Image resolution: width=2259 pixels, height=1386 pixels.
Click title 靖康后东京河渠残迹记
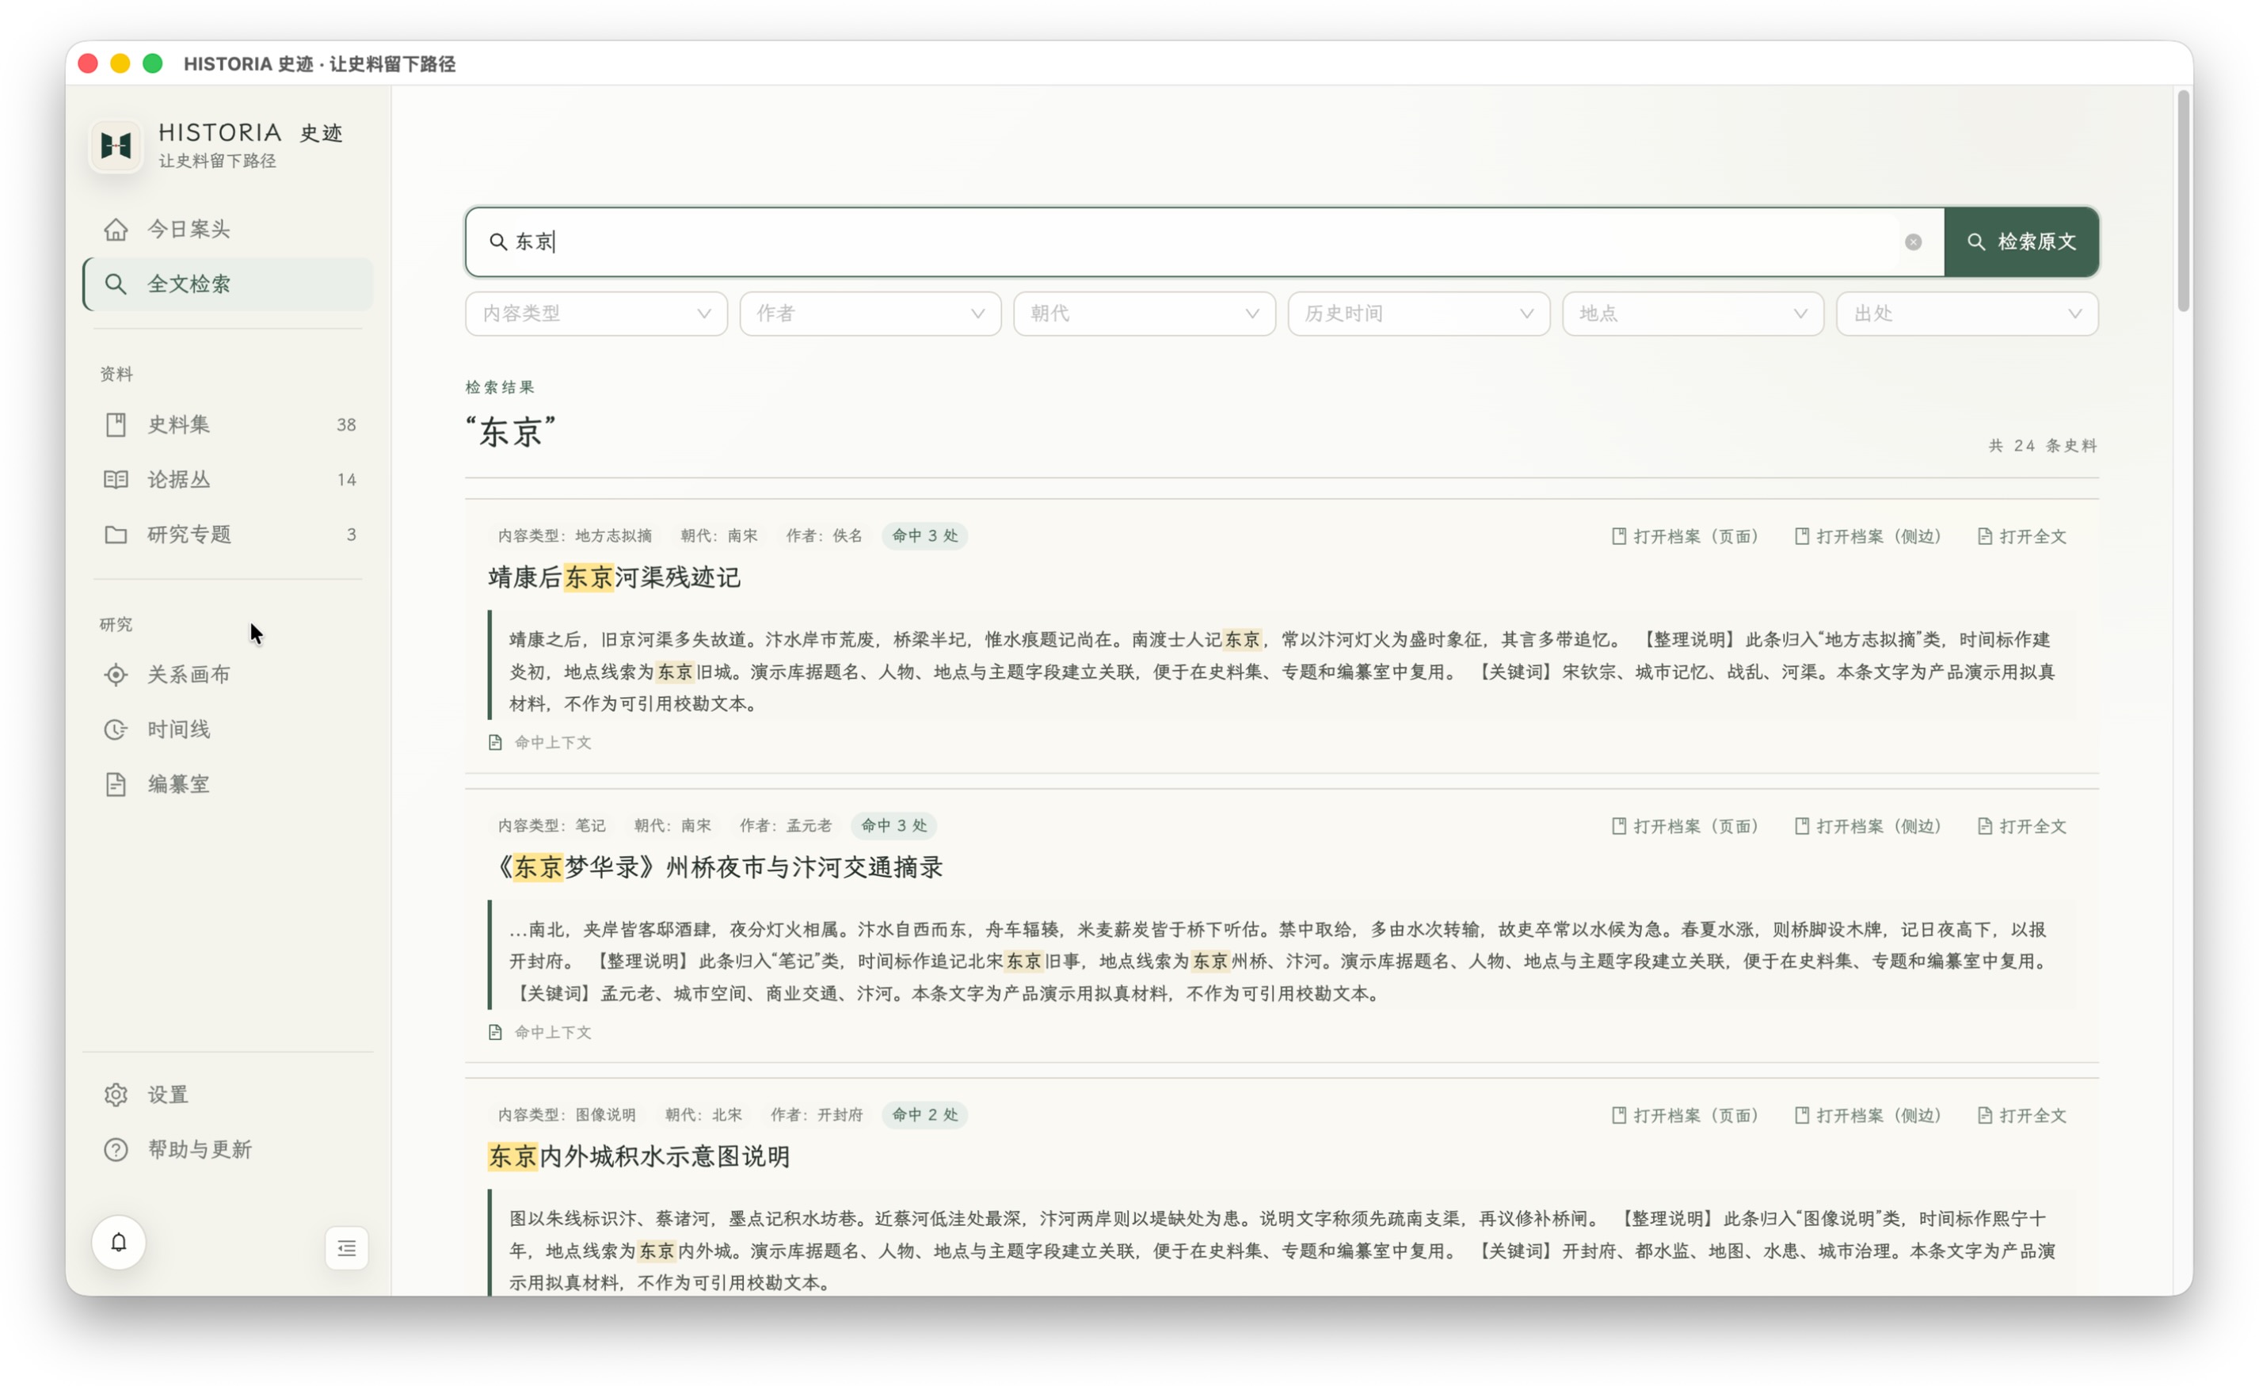[615, 577]
